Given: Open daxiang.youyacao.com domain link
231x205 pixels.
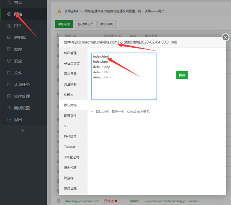Looking at the screenshot, I should [x=82, y=201].
